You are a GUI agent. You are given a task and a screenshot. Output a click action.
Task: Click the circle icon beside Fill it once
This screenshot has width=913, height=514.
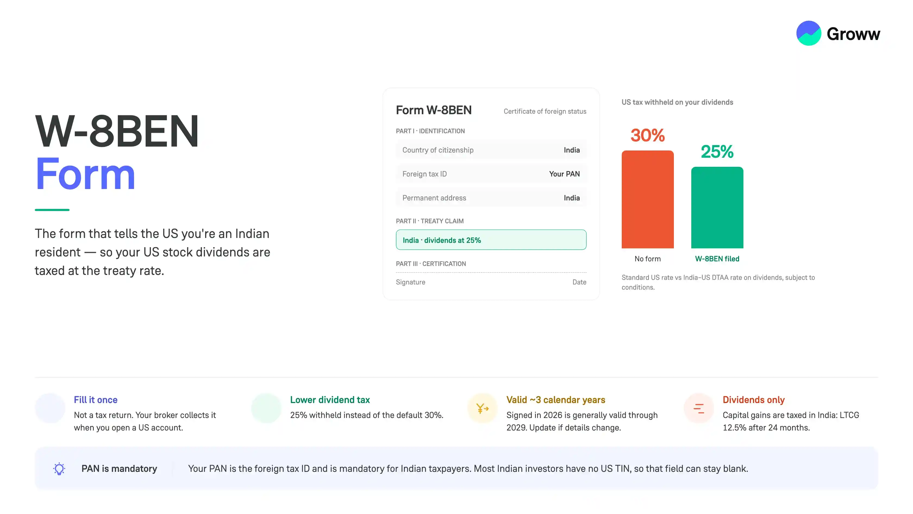[50, 408]
